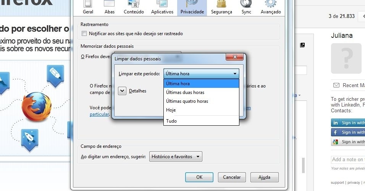Open the 'Histórico e favoritos' suggestion dropdown

176,157
